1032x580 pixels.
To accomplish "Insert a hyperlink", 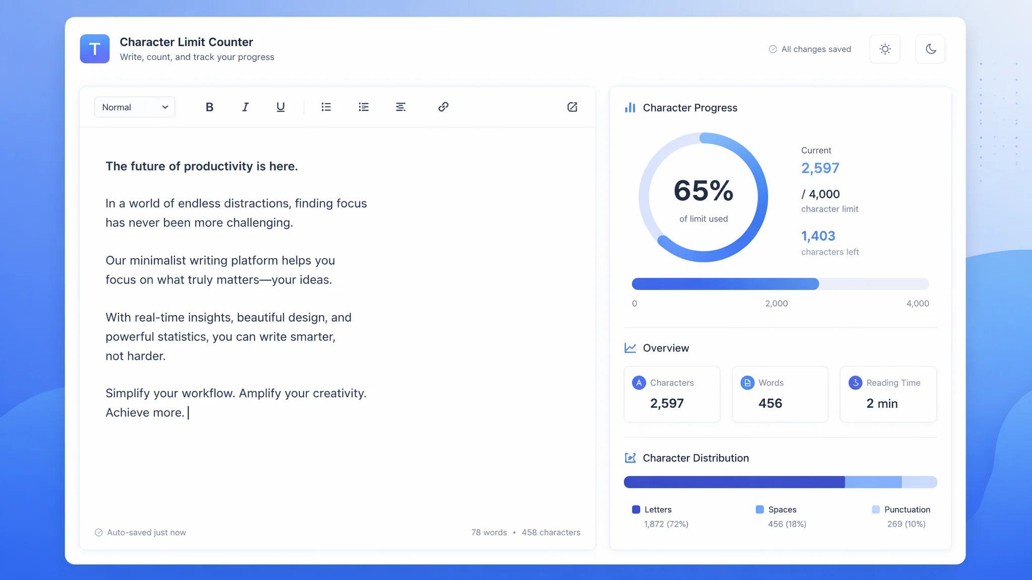I will pos(443,107).
